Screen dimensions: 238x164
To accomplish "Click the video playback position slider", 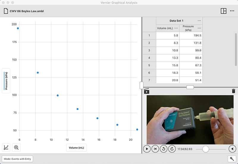I will [206, 149].
